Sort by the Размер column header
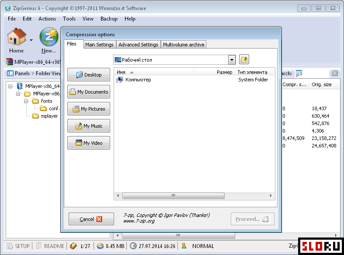The width and height of the screenshot is (344, 255). [x=214, y=72]
